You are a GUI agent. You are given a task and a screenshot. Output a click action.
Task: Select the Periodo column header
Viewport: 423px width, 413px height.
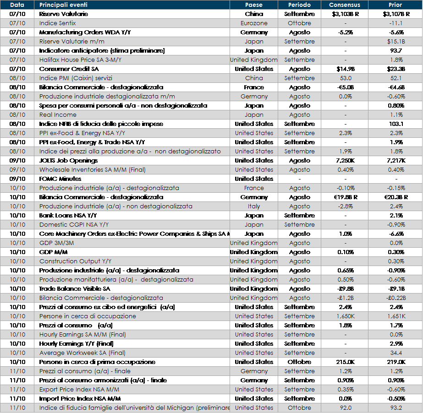click(x=299, y=5)
